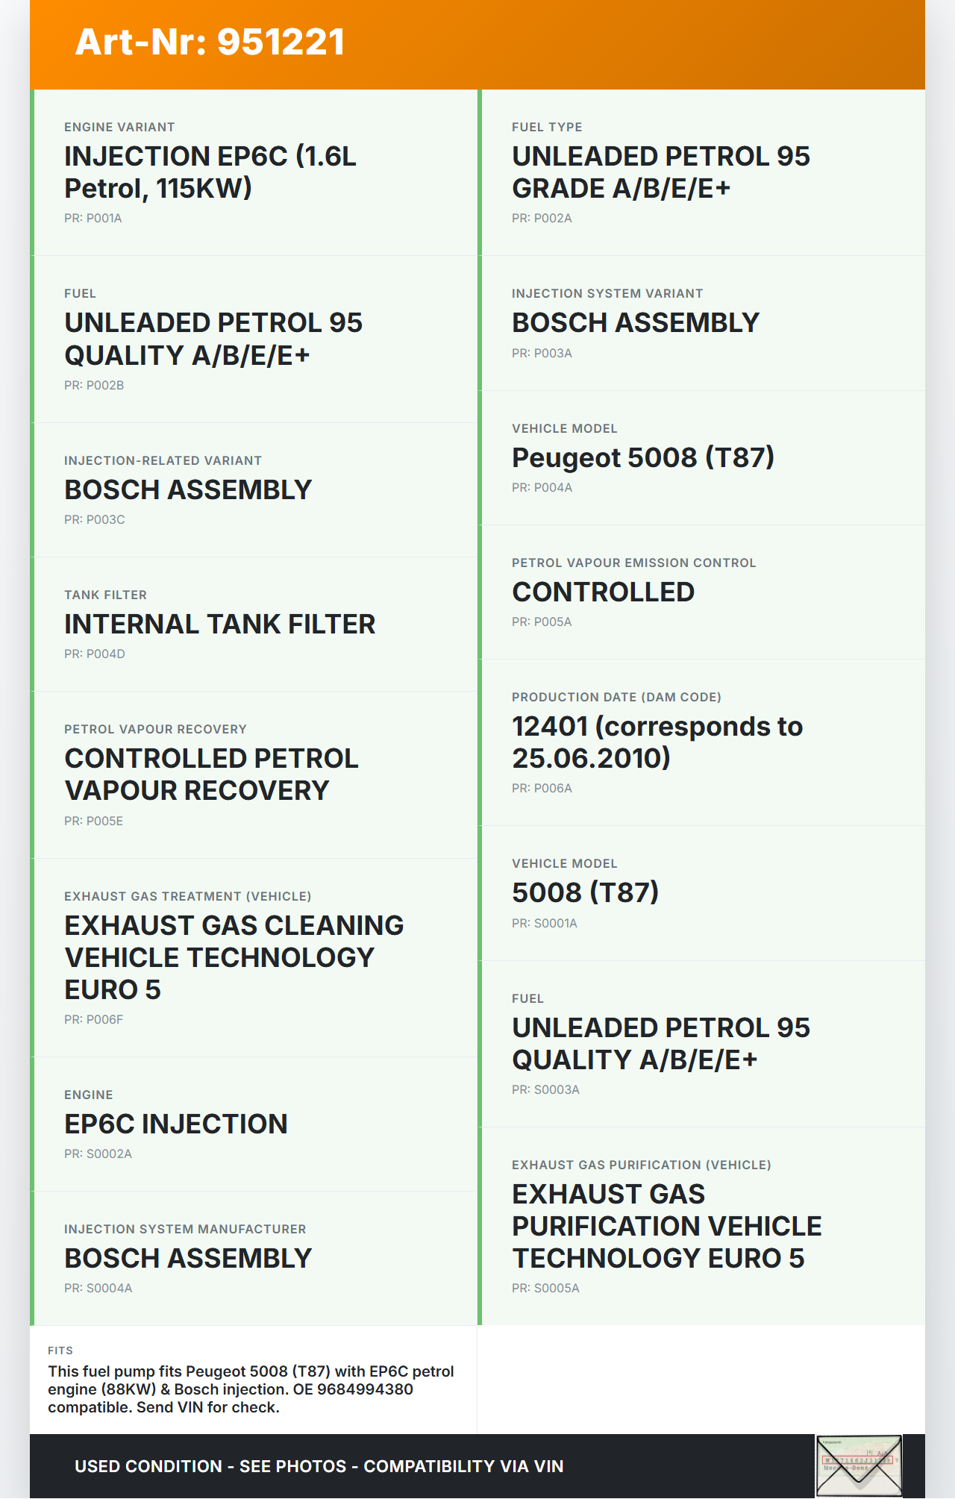
Task: Select the Exhaust Gas Cleaning Euro 5 entry
Action: [x=255, y=957]
